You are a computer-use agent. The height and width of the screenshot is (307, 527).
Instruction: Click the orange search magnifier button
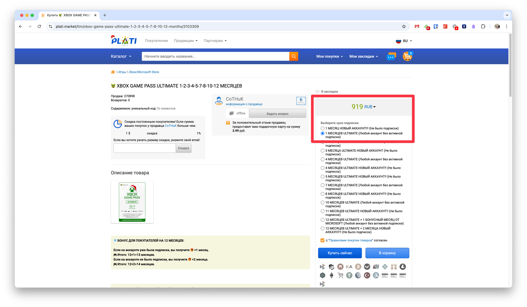(x=294, y=56)
